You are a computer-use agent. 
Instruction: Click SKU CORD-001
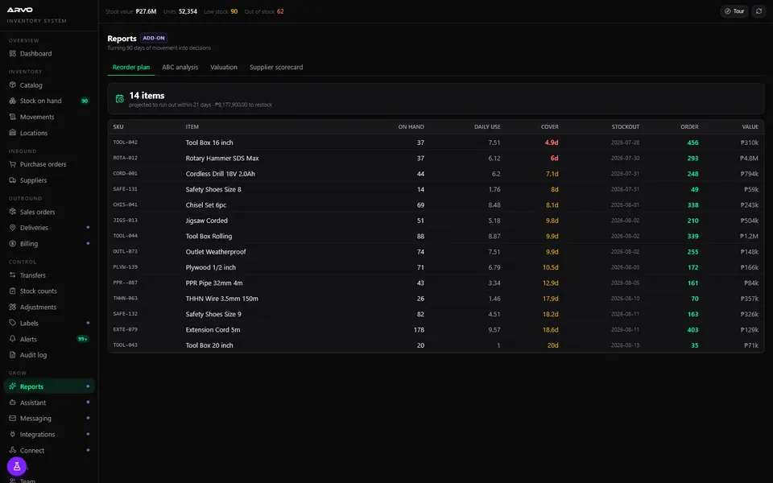126,174
